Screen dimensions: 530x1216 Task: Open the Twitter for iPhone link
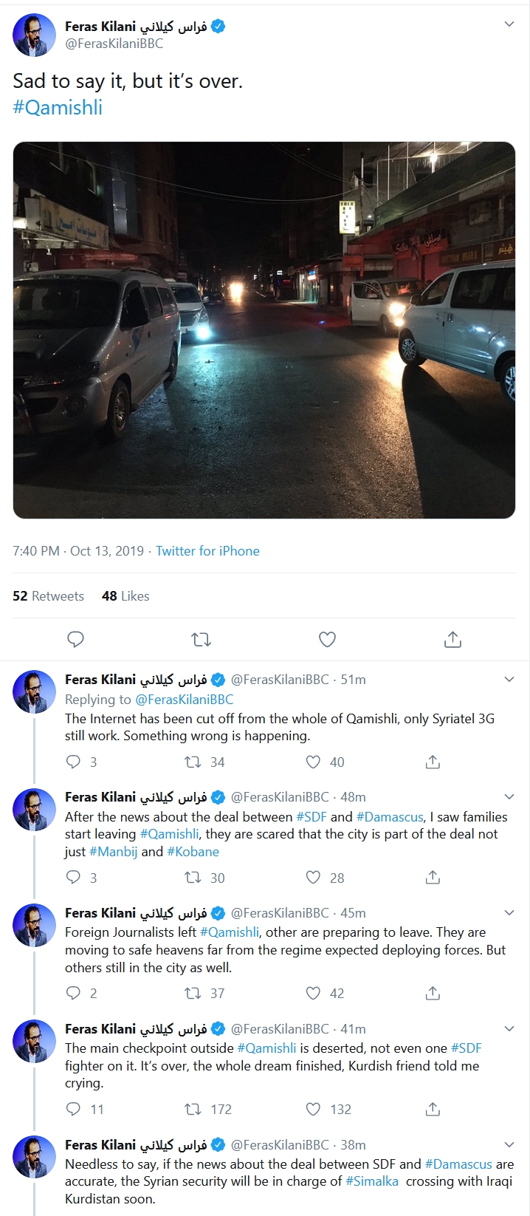click(x=207, y=551)
